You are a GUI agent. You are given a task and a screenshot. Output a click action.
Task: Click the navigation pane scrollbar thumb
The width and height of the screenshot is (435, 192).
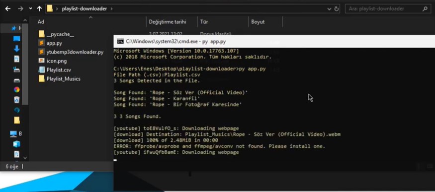25,64
